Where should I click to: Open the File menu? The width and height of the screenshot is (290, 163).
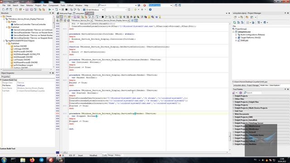4,5
